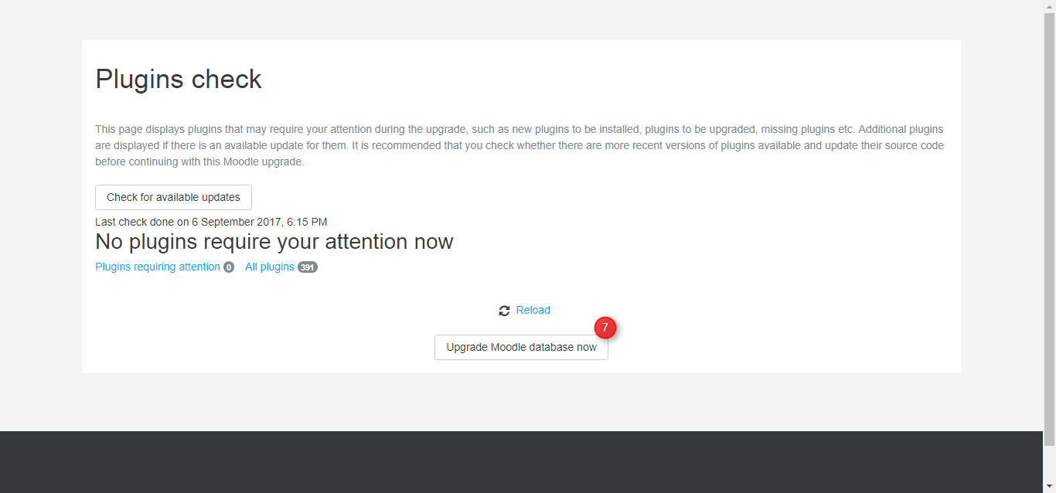This screenshot has width=1056, height=493.
Task: Click the plugins check description paragraph
Action: 519,145
